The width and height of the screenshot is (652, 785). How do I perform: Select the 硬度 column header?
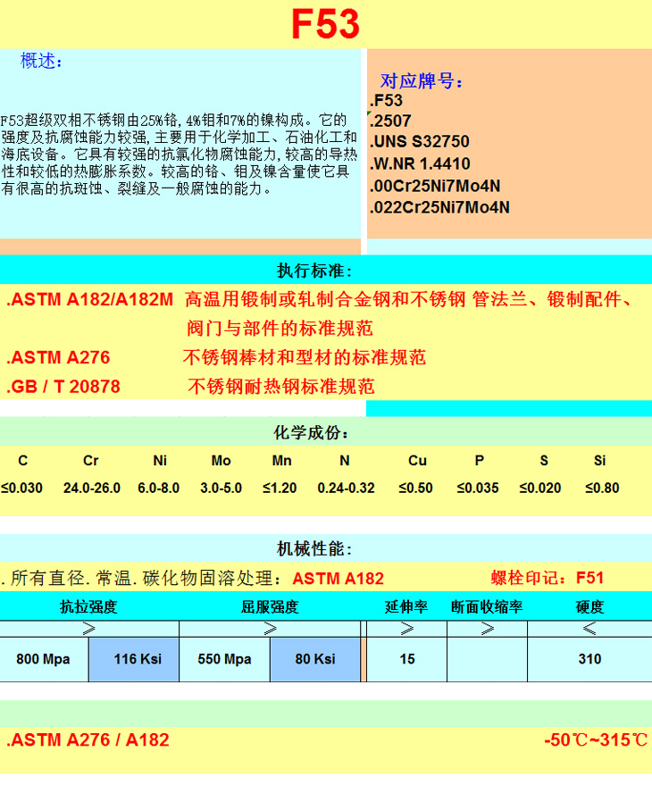589,606
